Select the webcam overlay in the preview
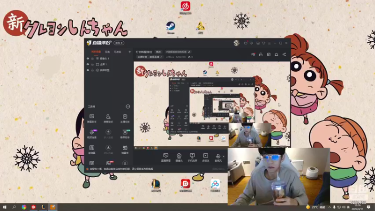Image resolution: width=375 pixels, height=211 pixels. pyautogui.click(x=250, y=135)
